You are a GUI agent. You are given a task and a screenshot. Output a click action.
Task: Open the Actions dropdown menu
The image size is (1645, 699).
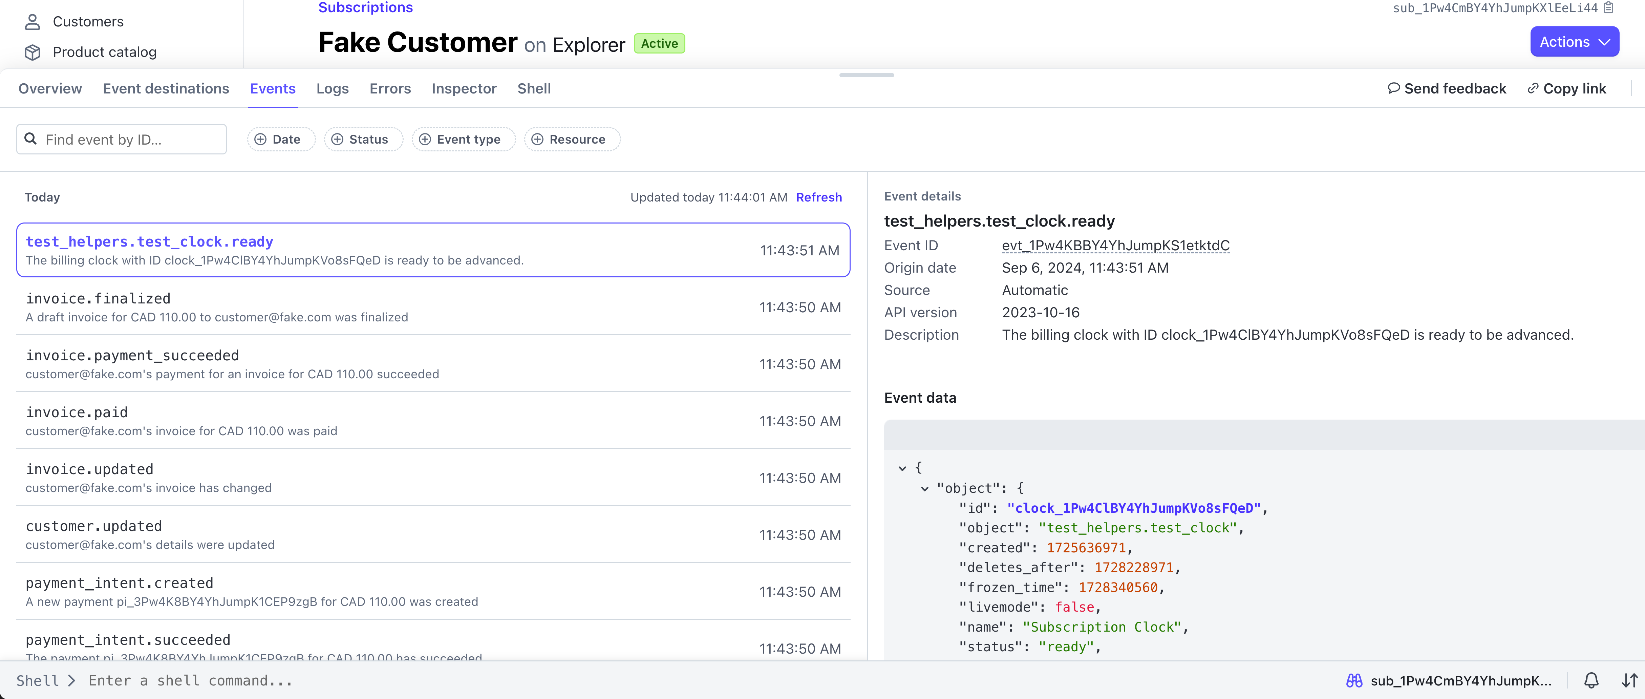click(x=1574, y=42)
